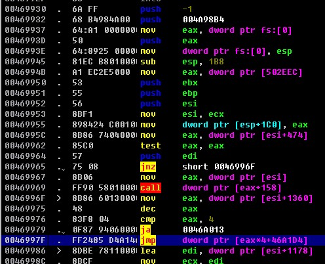Click jump destination marker at 00469986

(x=59, y=251)
